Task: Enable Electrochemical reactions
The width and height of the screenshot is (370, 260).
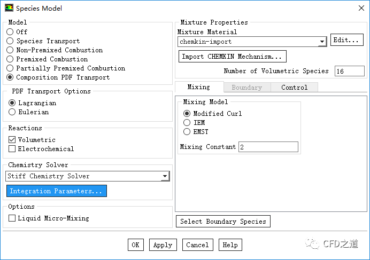Action: tap(12, 149)
